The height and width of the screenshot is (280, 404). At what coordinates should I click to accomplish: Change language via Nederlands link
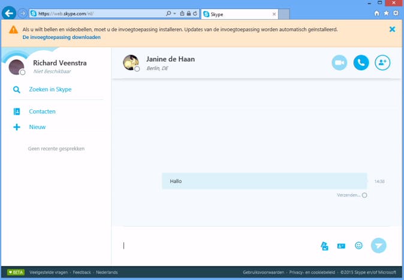[107, 272]
